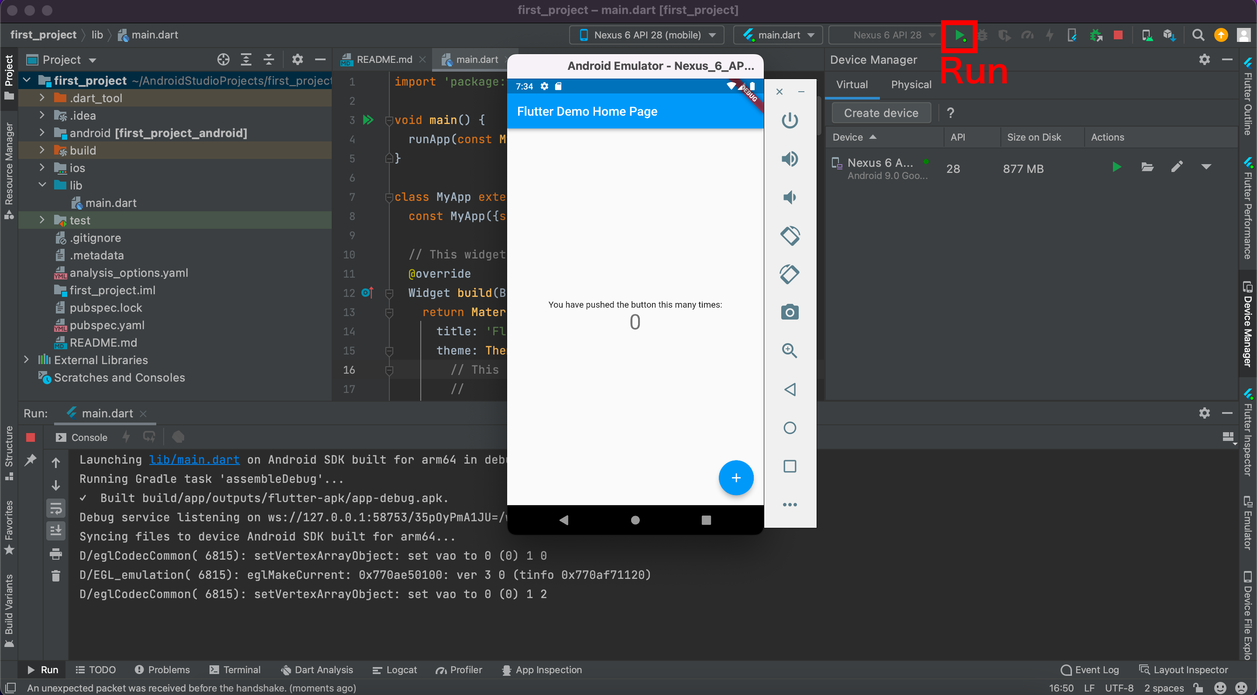
Task: Open device selector Nexus 6 API 28 (mobile)
Action: click(646, 35)
